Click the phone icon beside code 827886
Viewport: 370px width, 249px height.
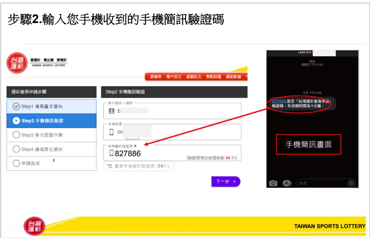click(111, 153)
